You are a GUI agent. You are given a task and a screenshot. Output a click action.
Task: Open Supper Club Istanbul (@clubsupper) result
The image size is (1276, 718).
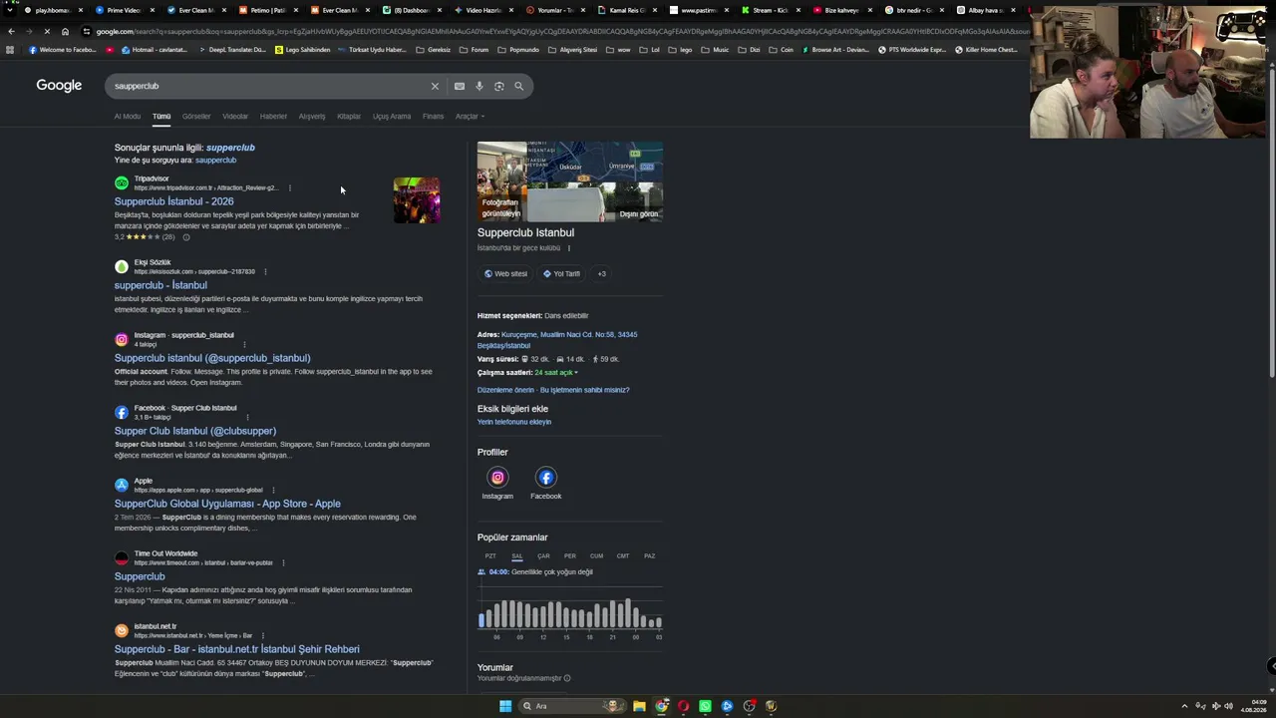[195, 431]
